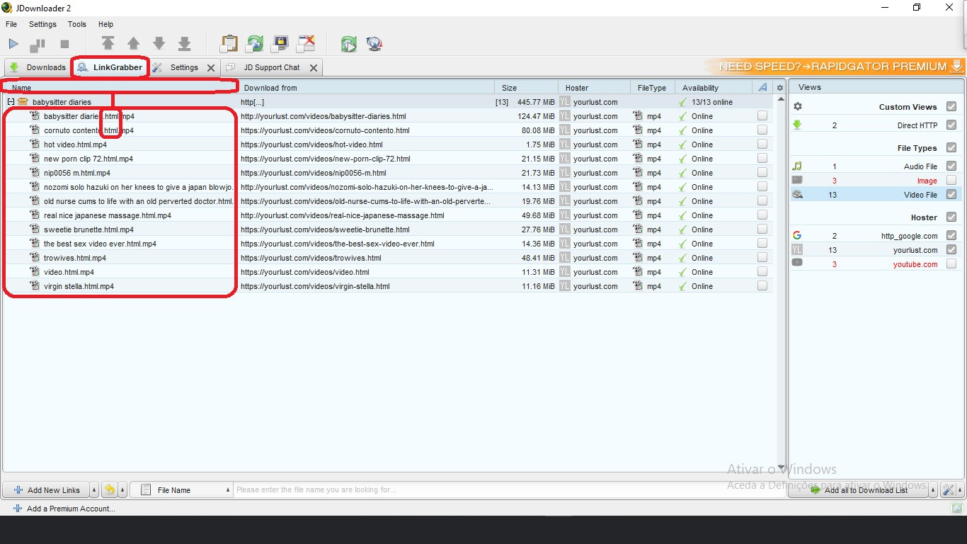Open table column settings gear icon
Image resolution: width=967 pixels, height=544 pixels.
pos(780,88)
